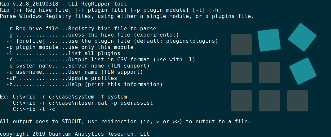
Task: Click the bottom-row center gray square
Action: [269, 101]
